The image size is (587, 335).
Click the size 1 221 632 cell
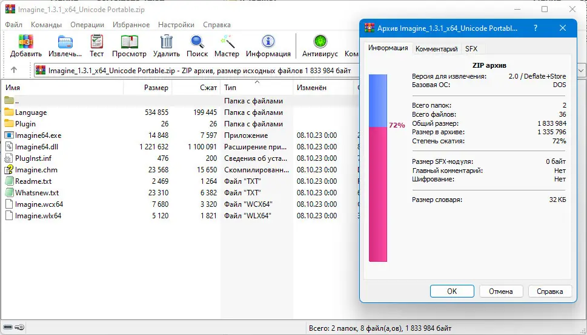154,147
